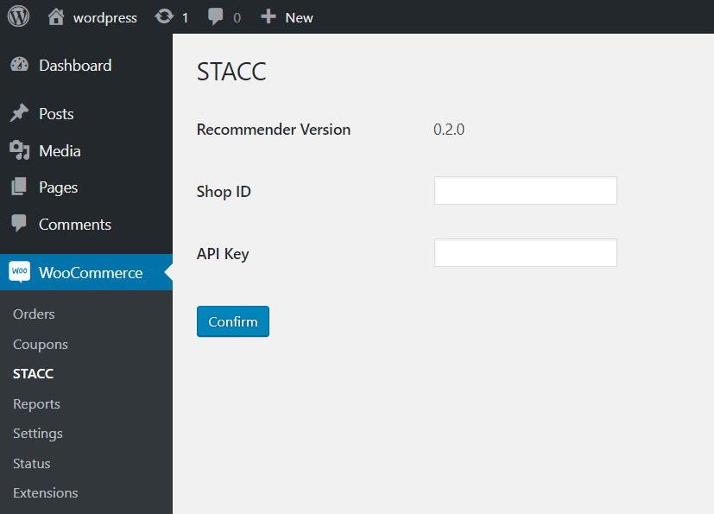
Task: Click the comments count 0
Action: tap(237, 18)
